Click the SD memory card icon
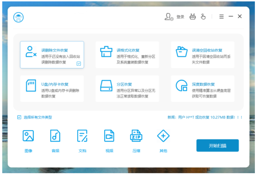Image resolution: width=256 pixels, height=174 pixels. pos(31,85)
